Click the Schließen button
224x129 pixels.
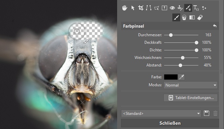(170, 123)
